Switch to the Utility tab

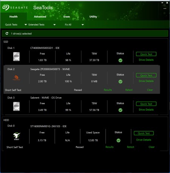click(93, 17)
